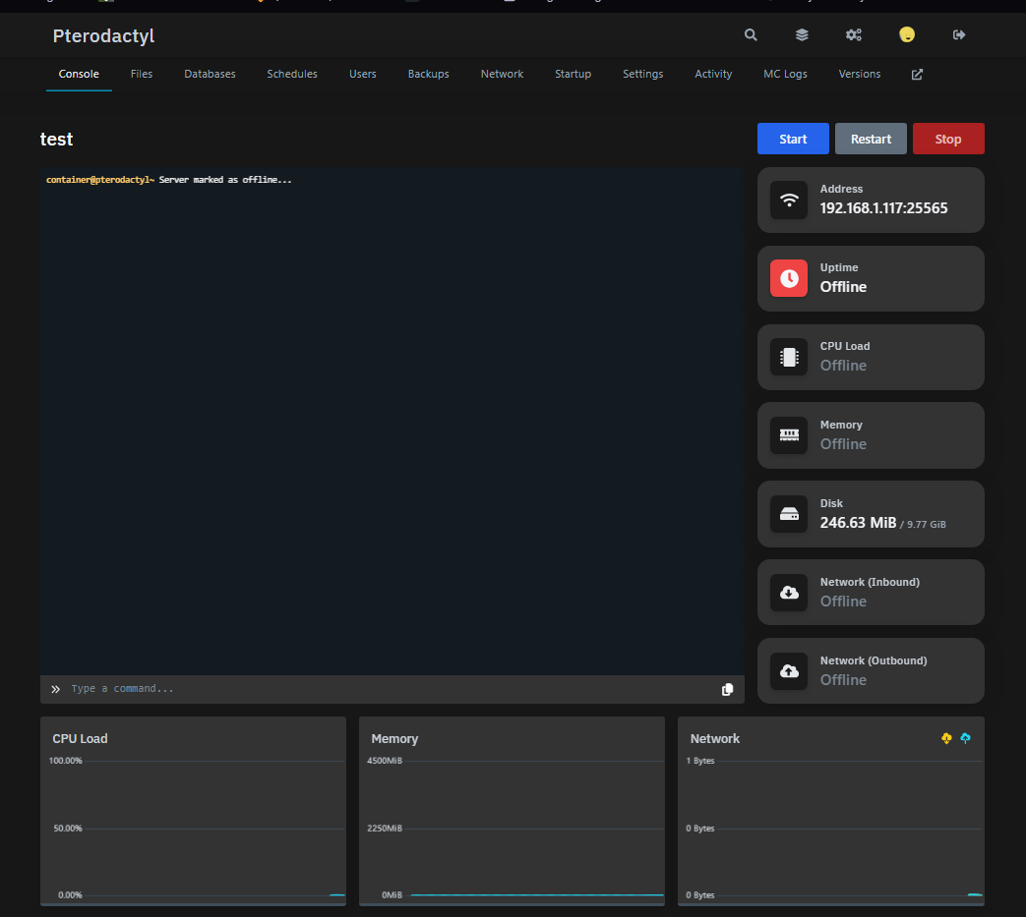
Task: Go to the Startup tab
Action: [573, 74]
